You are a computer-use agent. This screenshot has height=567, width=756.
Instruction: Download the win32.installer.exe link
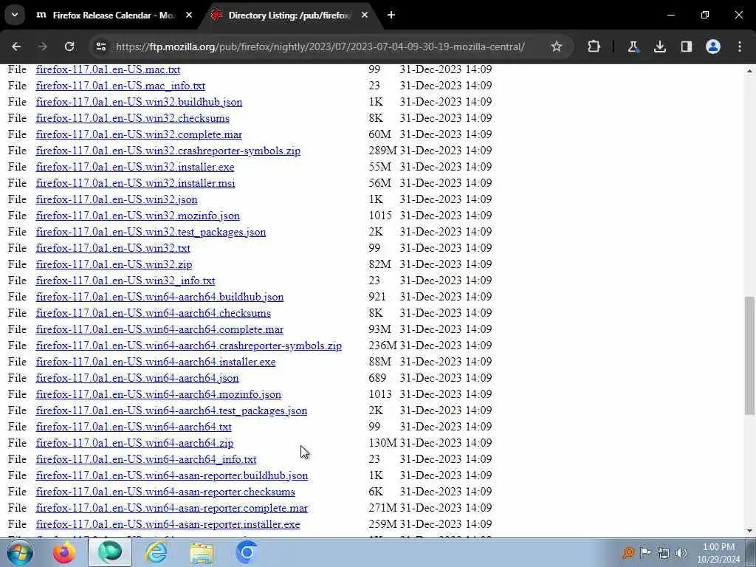(135, 168)
